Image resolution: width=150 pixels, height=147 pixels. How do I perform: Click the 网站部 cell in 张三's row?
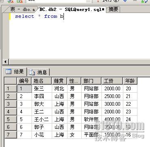tap(91, 89)
